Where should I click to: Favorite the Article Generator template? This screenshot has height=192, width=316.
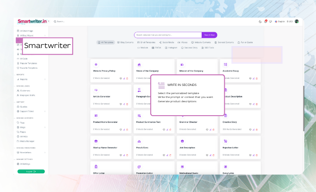(121, 104)
